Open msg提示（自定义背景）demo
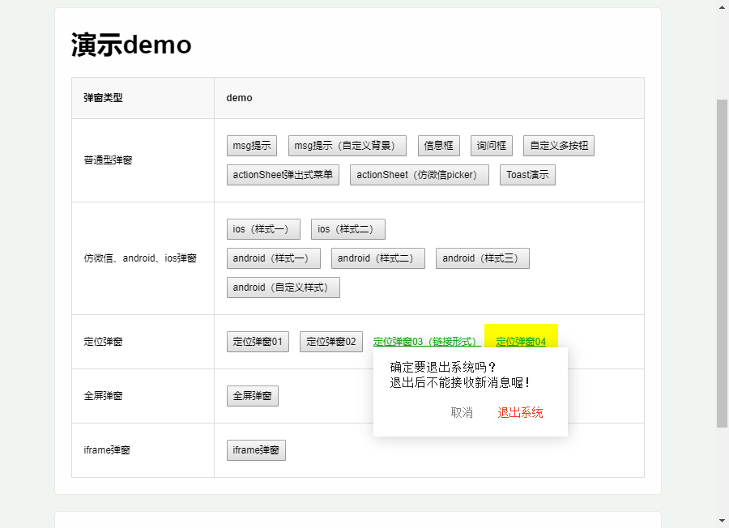The height and width of the screenshot is (528, 729). [347, 146]
